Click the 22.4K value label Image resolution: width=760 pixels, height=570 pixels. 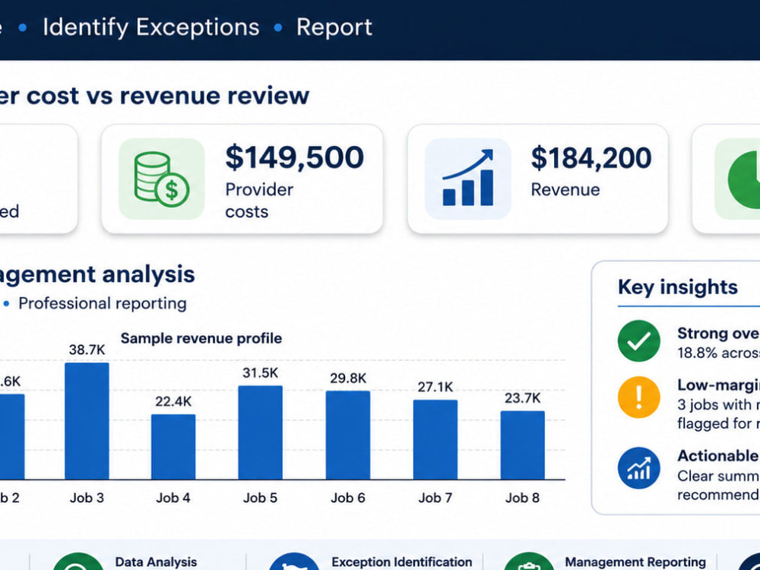pos(173,401)
